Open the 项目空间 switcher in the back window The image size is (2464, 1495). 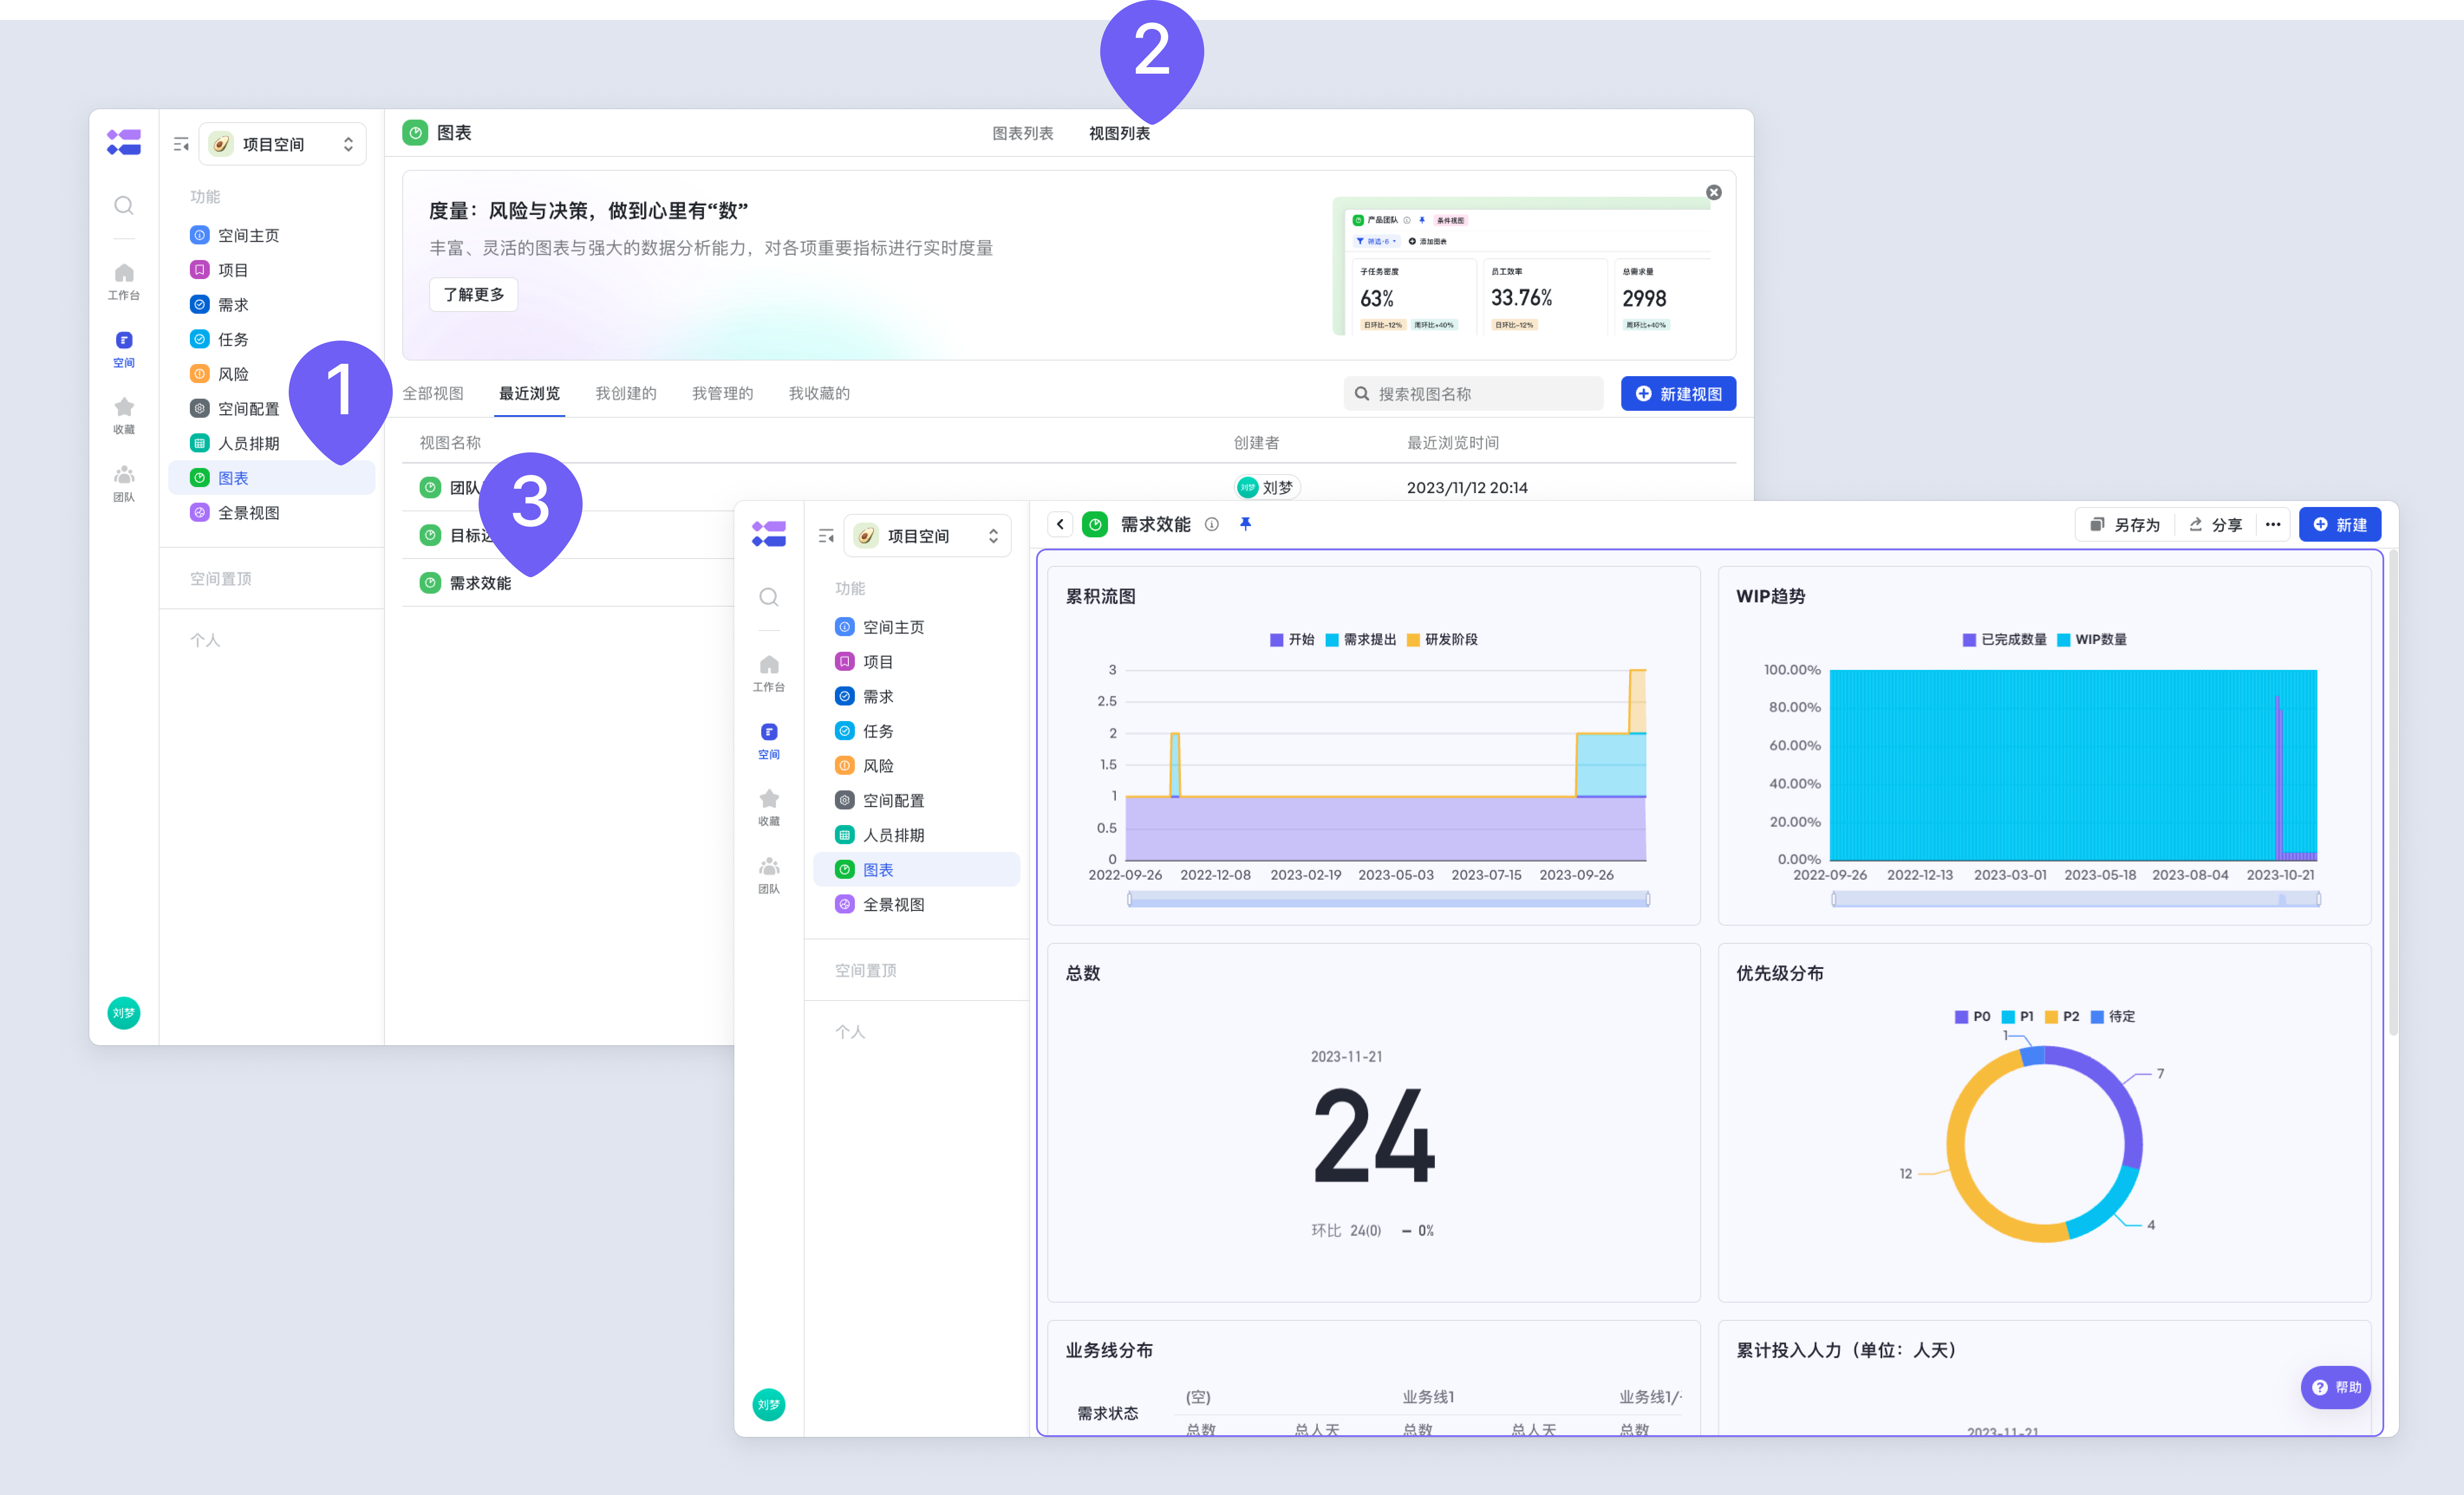(x=283, y=145)
